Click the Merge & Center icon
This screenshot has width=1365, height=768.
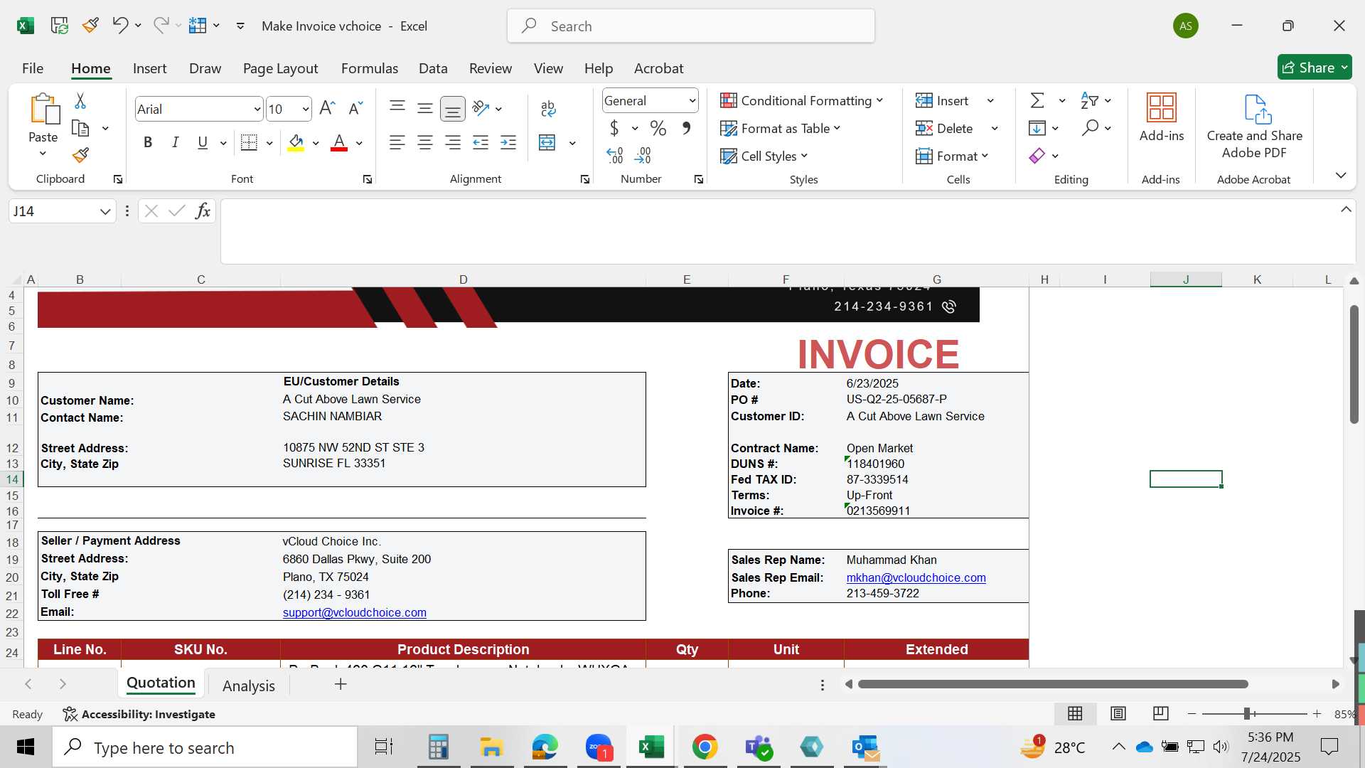[547, 143]
